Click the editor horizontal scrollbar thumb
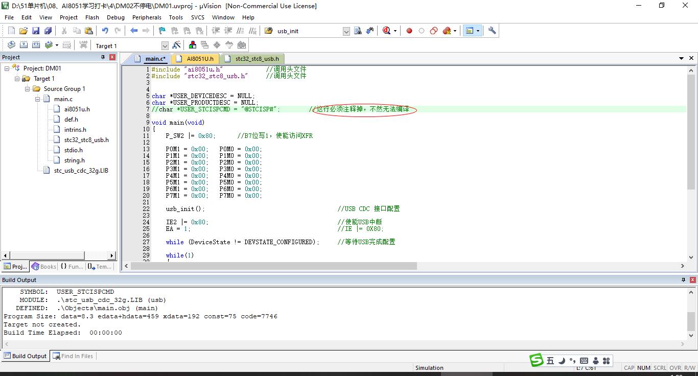This screenshot has width=698, height=376. click(273, 266)
